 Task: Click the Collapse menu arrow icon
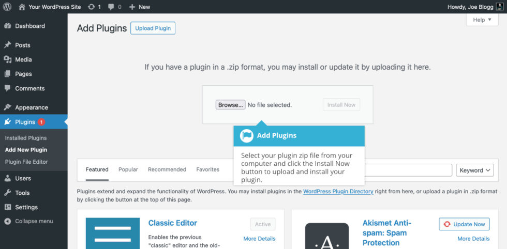coord(8,221)
